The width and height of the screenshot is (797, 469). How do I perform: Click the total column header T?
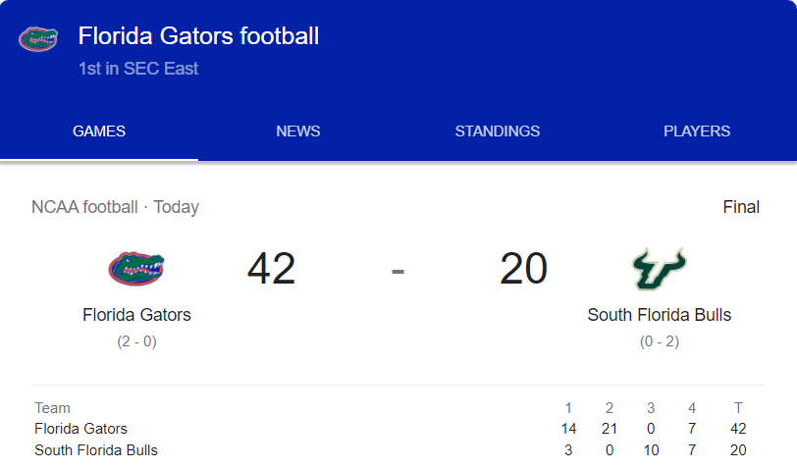pos(737,408)
